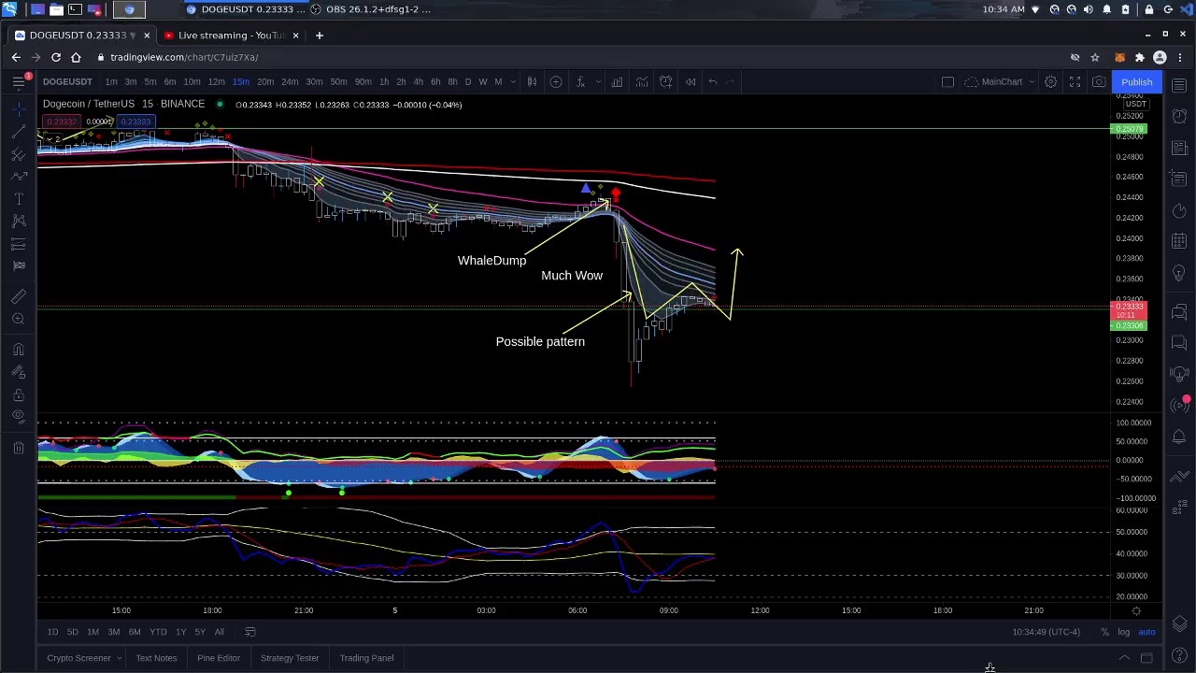Viewport: 1196px width, 673px height.
Task: Expand the bottom panel with chevron up
Action: click(1124, 658)
